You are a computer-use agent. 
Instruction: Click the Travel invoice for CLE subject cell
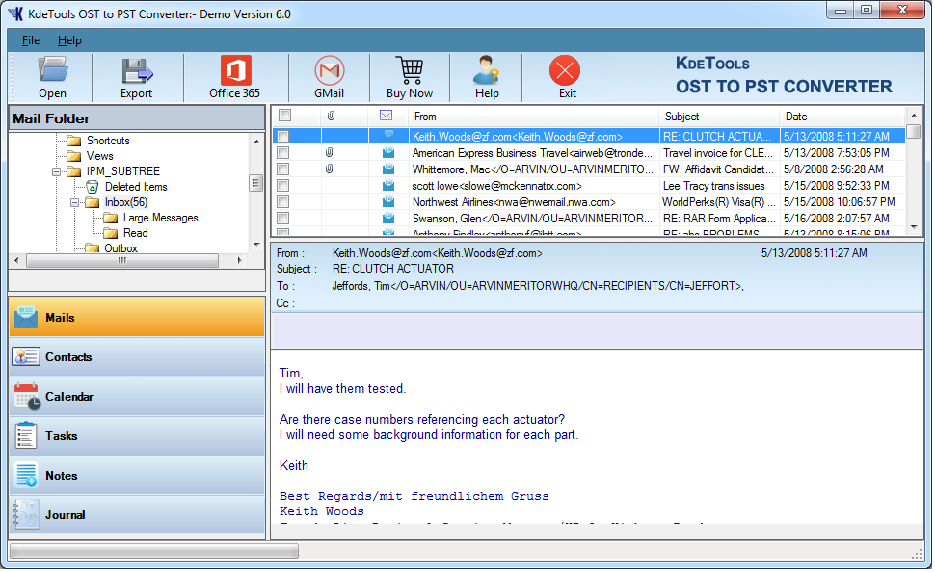coord(719,153)
